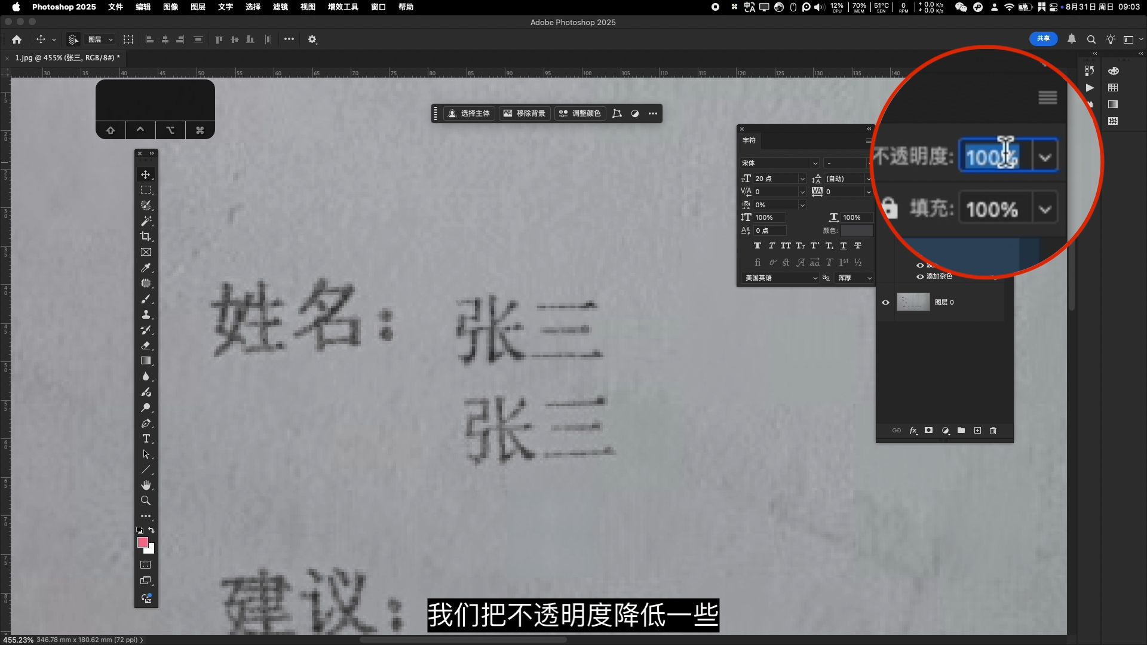Screen dimensions: 1147x645
Task: Select the Horizontal Type tool
Action: [146, 438]
